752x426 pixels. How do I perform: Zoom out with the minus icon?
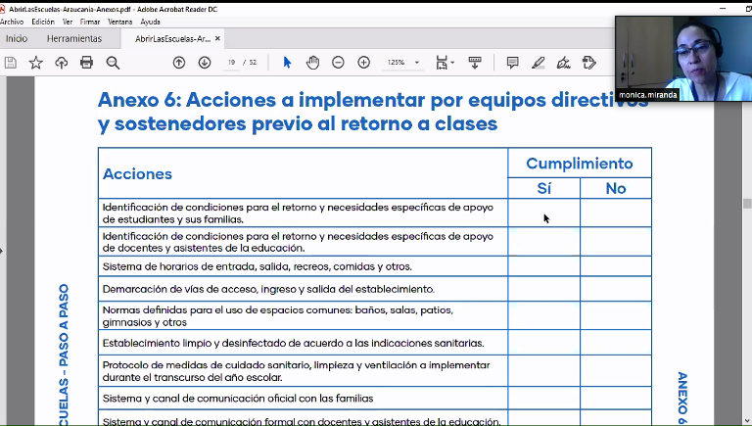[338, 63]
